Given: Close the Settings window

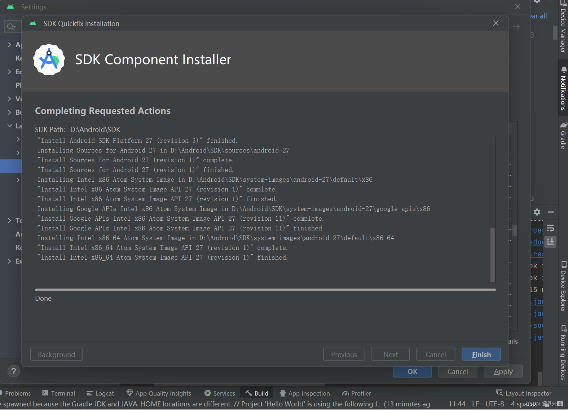Looking at the screenshot, I should 518,6.
